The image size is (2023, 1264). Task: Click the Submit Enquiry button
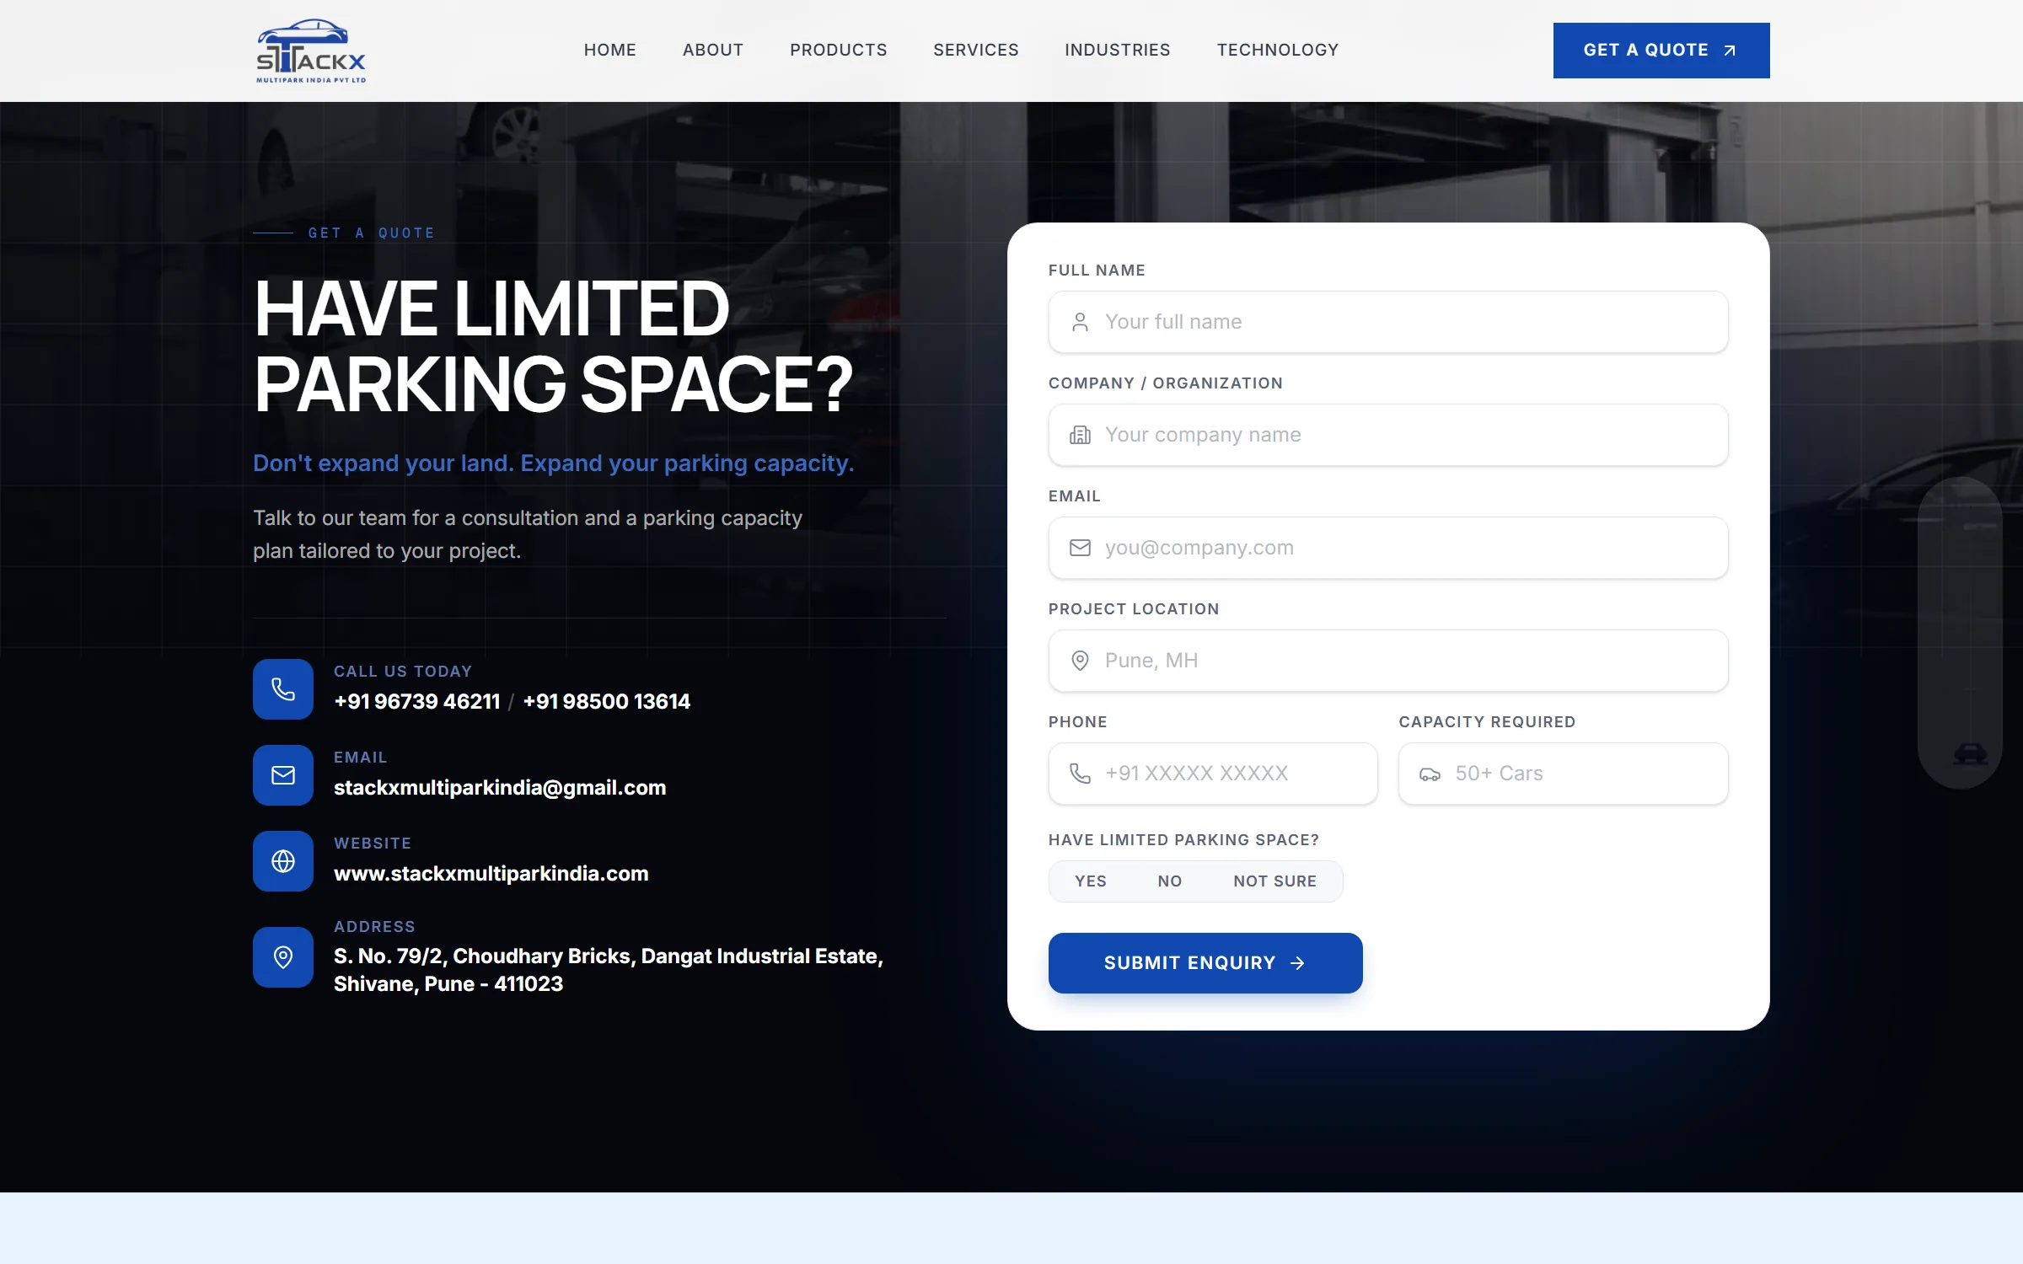click(x=1205, y=963)
